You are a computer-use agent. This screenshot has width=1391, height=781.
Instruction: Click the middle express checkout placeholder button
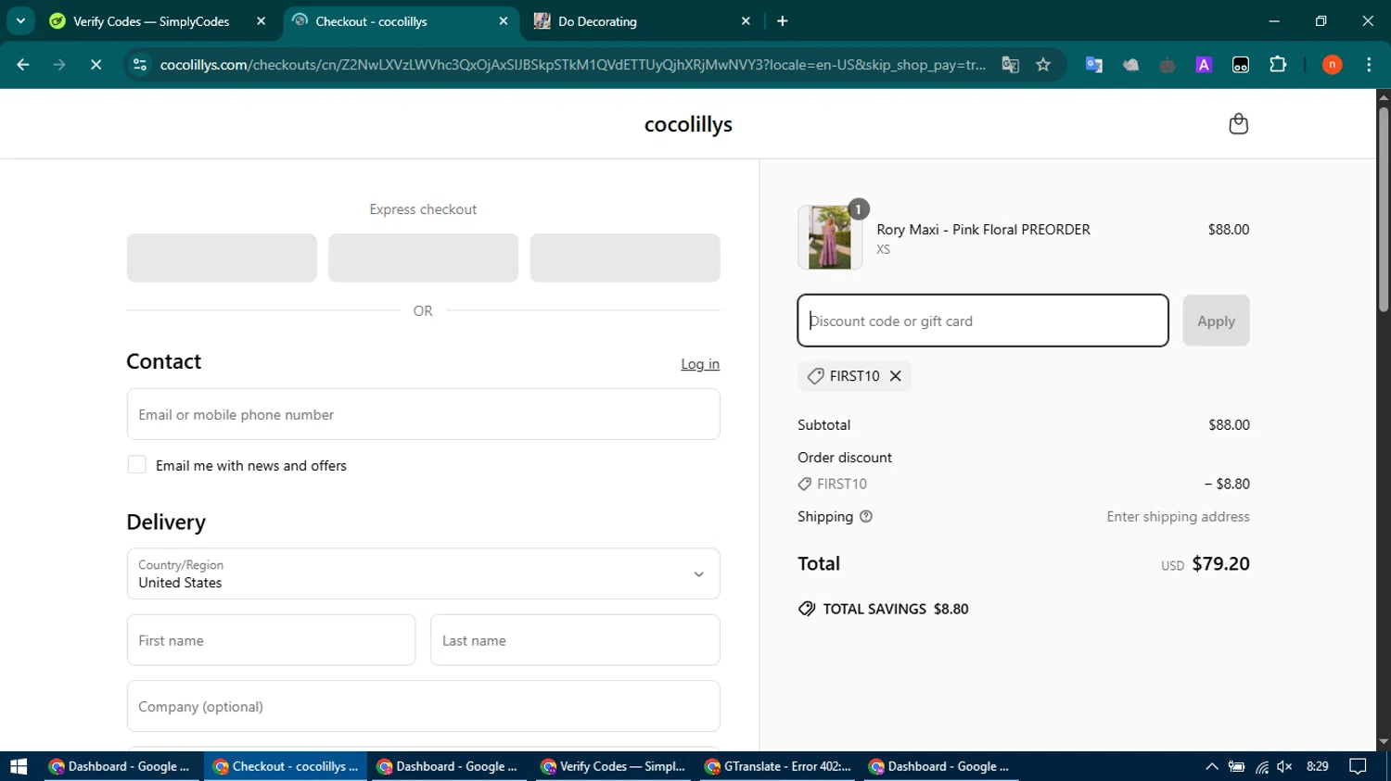(x=423, y=258)
